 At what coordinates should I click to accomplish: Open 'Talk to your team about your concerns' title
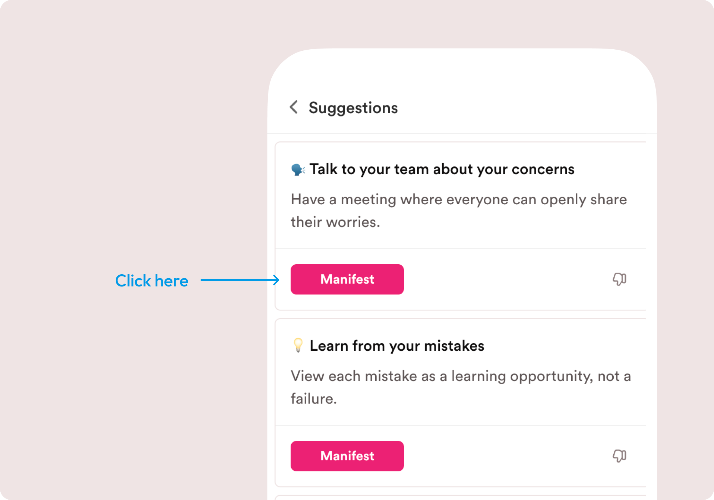[442, 169]
